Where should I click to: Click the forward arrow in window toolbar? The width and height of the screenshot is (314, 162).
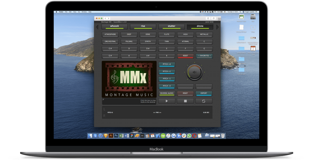click(x=108, y=18)
